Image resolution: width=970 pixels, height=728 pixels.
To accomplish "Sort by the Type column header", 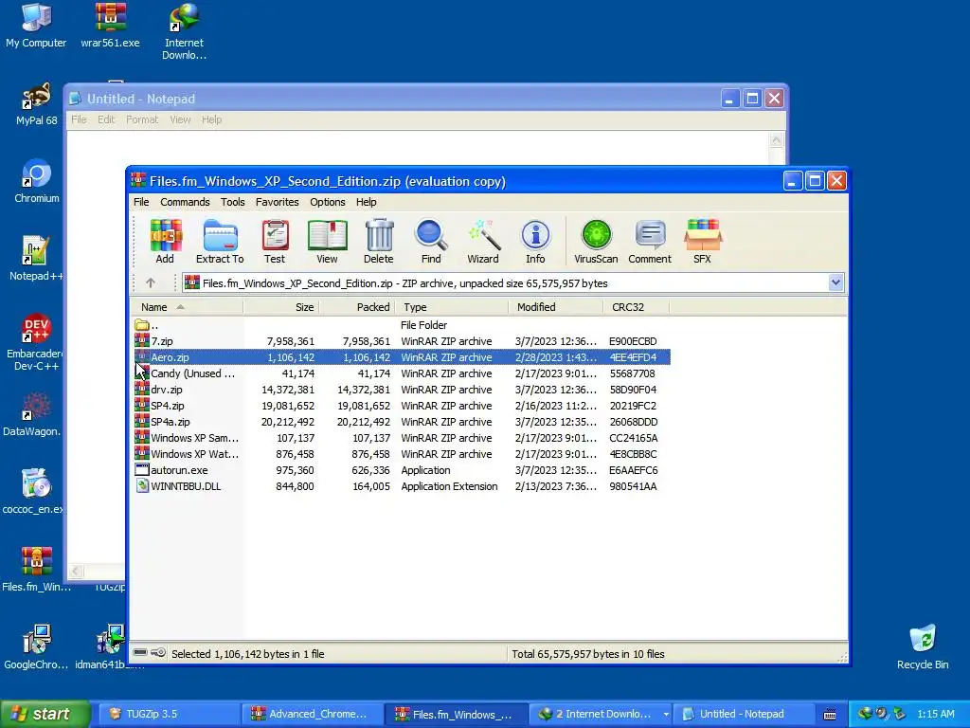I will (452, 307).
